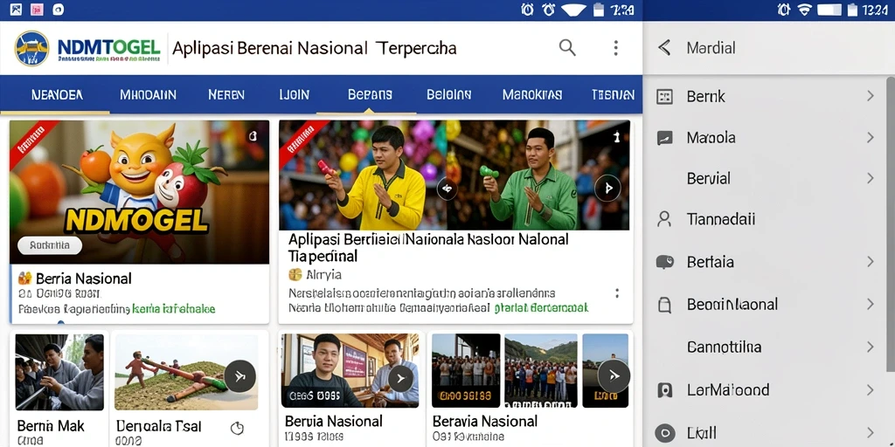Screen dimensions: 895x447
Task: Open the Bernia Mak card title
Action: pos(51,426)
